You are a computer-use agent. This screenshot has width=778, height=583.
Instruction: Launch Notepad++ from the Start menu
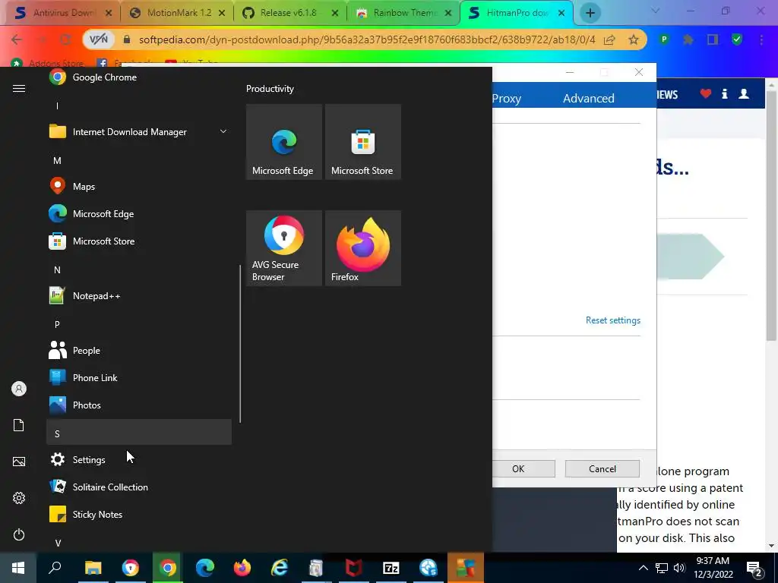click(x=139, y=296)
